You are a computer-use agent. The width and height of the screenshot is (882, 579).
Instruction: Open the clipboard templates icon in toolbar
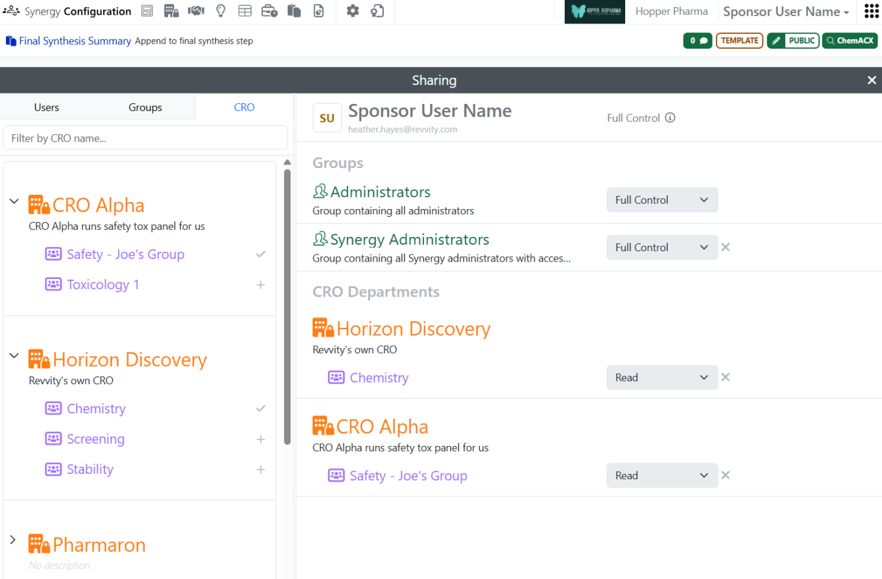[x=294, y=11]
